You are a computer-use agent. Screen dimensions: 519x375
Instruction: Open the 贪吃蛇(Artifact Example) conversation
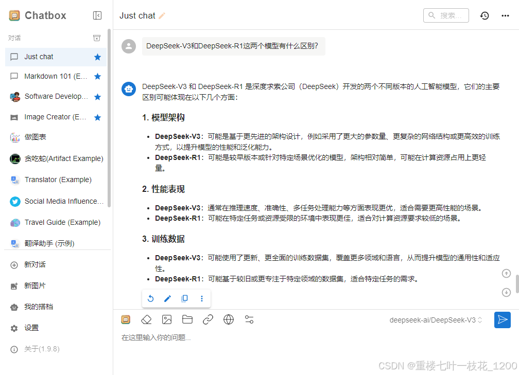[x=56, y=159]
